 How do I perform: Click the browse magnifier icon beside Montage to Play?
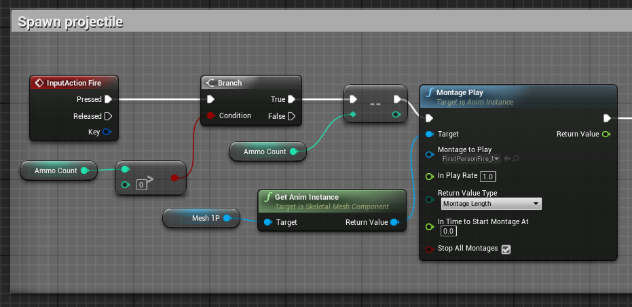515,158
